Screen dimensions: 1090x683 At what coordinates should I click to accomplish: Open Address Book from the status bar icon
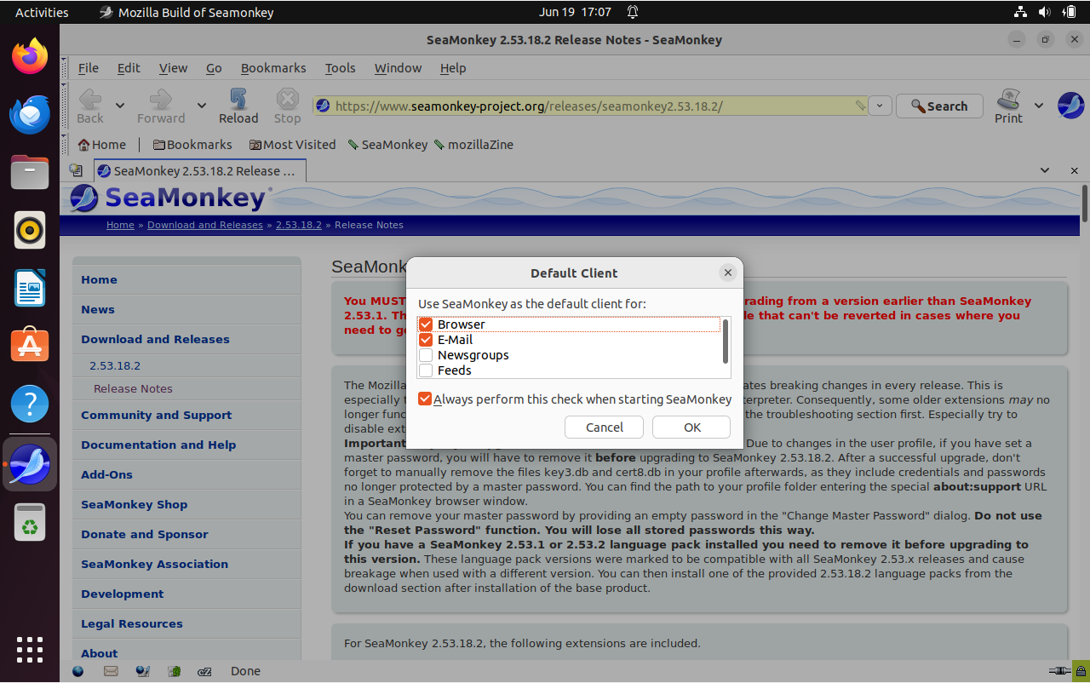174,671
